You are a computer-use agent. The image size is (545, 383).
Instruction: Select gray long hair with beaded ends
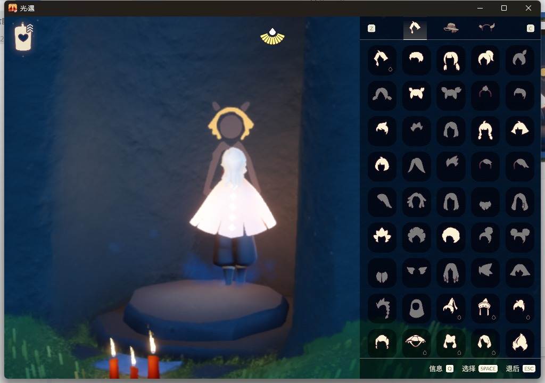(451, 272)
